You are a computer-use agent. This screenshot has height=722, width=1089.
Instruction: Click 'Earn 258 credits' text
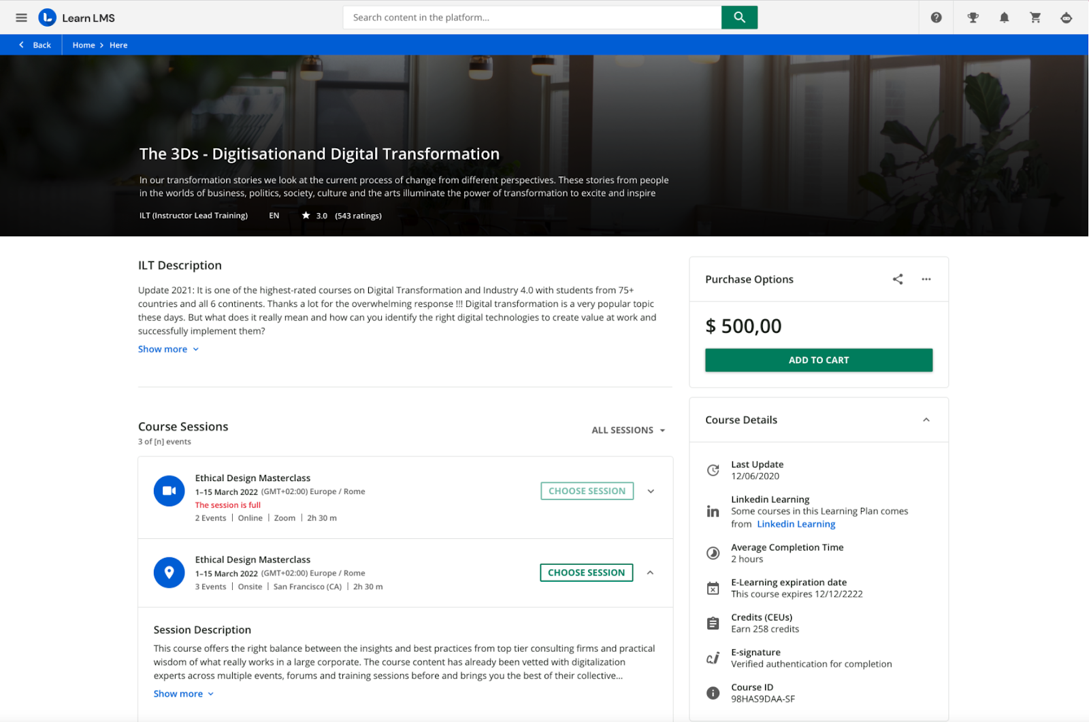[x=765, y=629]
